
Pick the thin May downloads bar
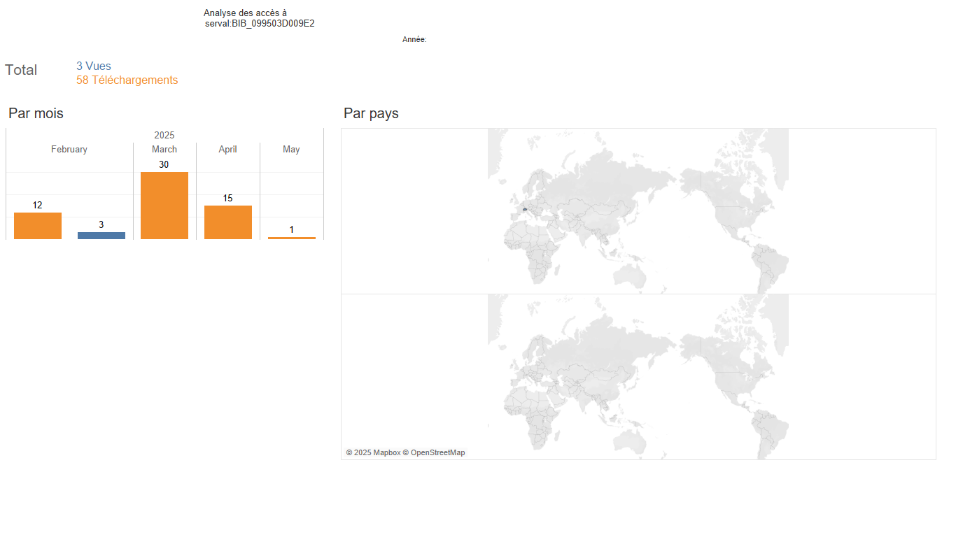[x=292, y=238]
